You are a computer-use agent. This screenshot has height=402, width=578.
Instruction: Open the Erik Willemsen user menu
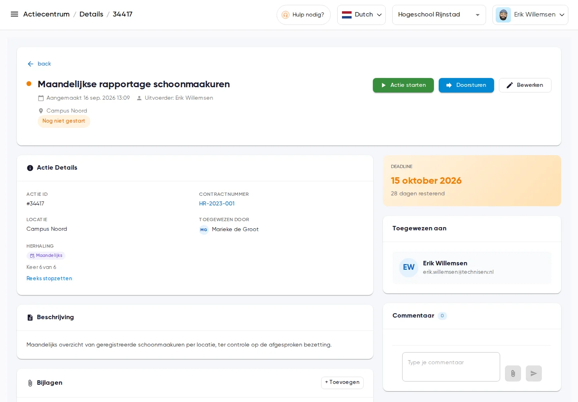530,15
